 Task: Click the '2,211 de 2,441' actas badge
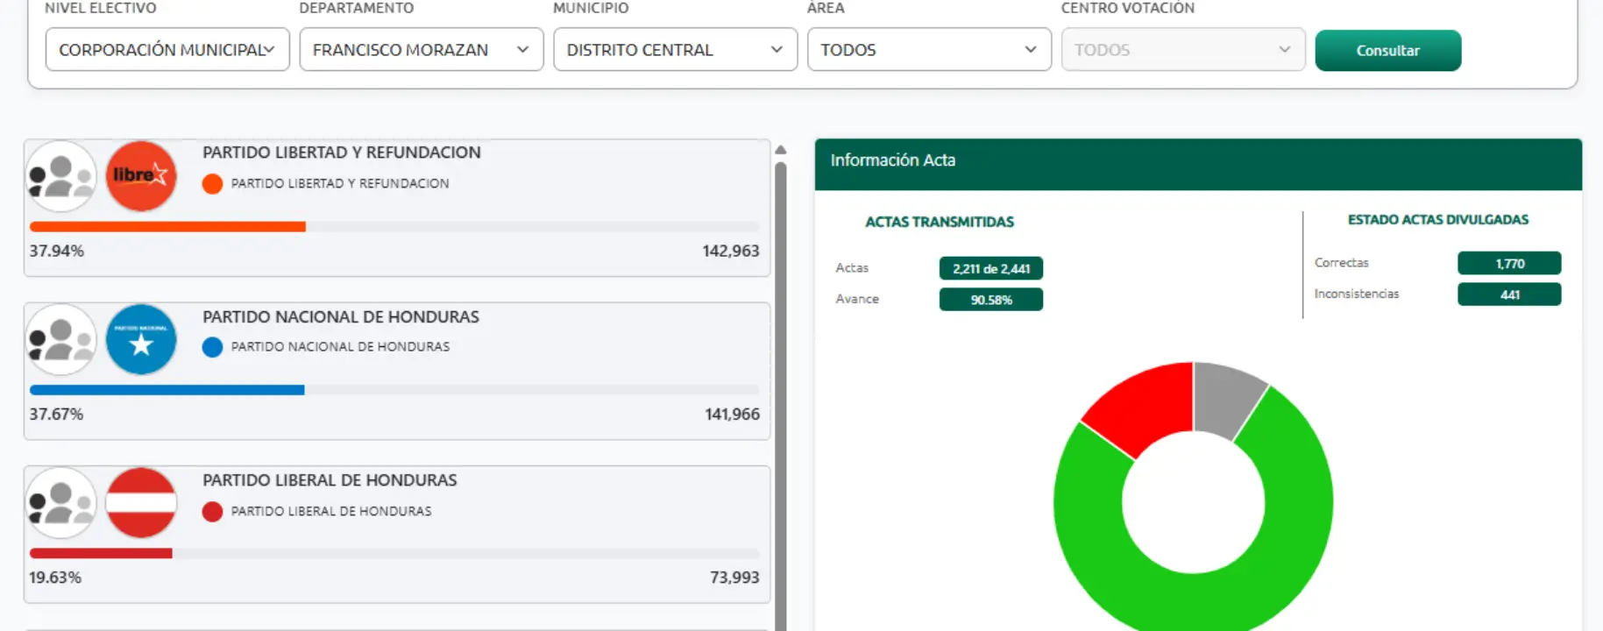click(991, 269)
